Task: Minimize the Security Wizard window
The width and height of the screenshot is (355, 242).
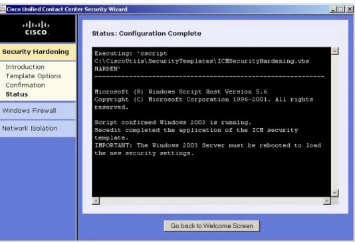Action: [333, 9]
